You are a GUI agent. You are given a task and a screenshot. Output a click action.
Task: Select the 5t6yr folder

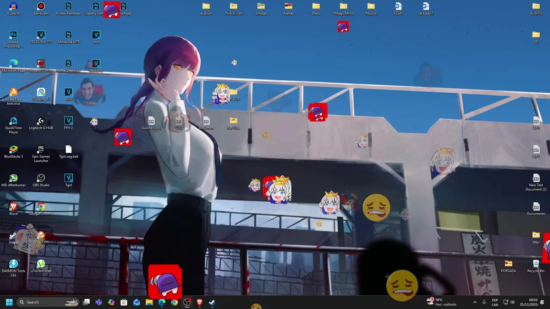coord(536,238)
